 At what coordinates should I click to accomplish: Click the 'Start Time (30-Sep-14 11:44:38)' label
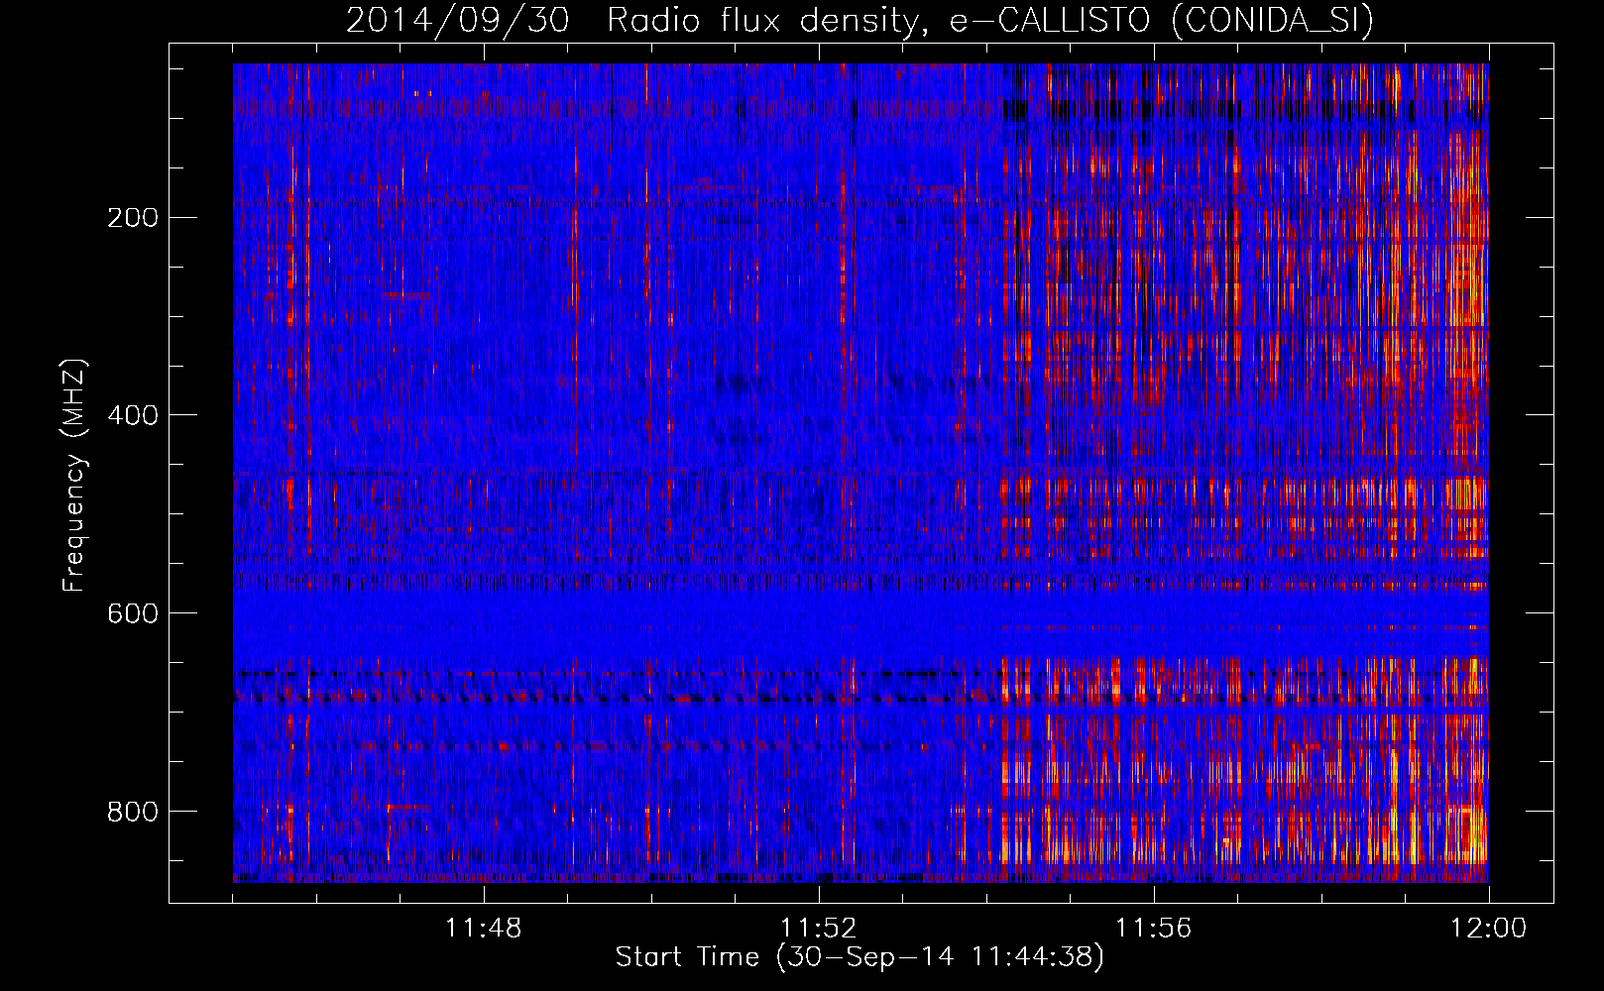click(859, 957)
